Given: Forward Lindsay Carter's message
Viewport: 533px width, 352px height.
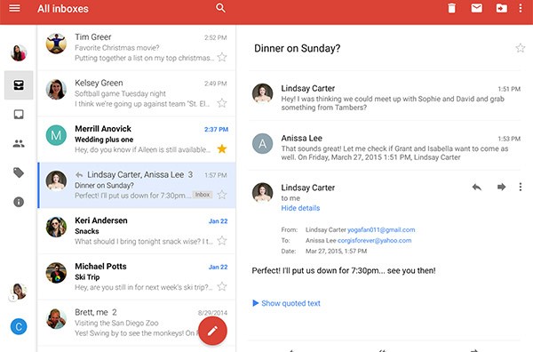Looking at the screenshot, I should tap(501, 187).
